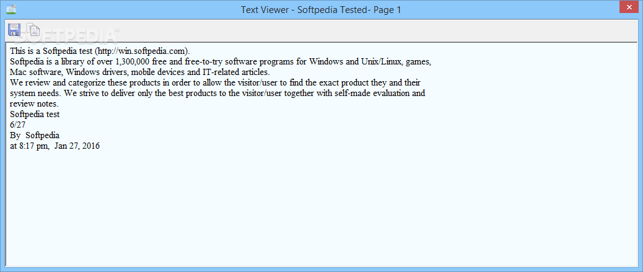Click the date 'Jan 27, 2016'
643x272 pixels.
[77, 146]
